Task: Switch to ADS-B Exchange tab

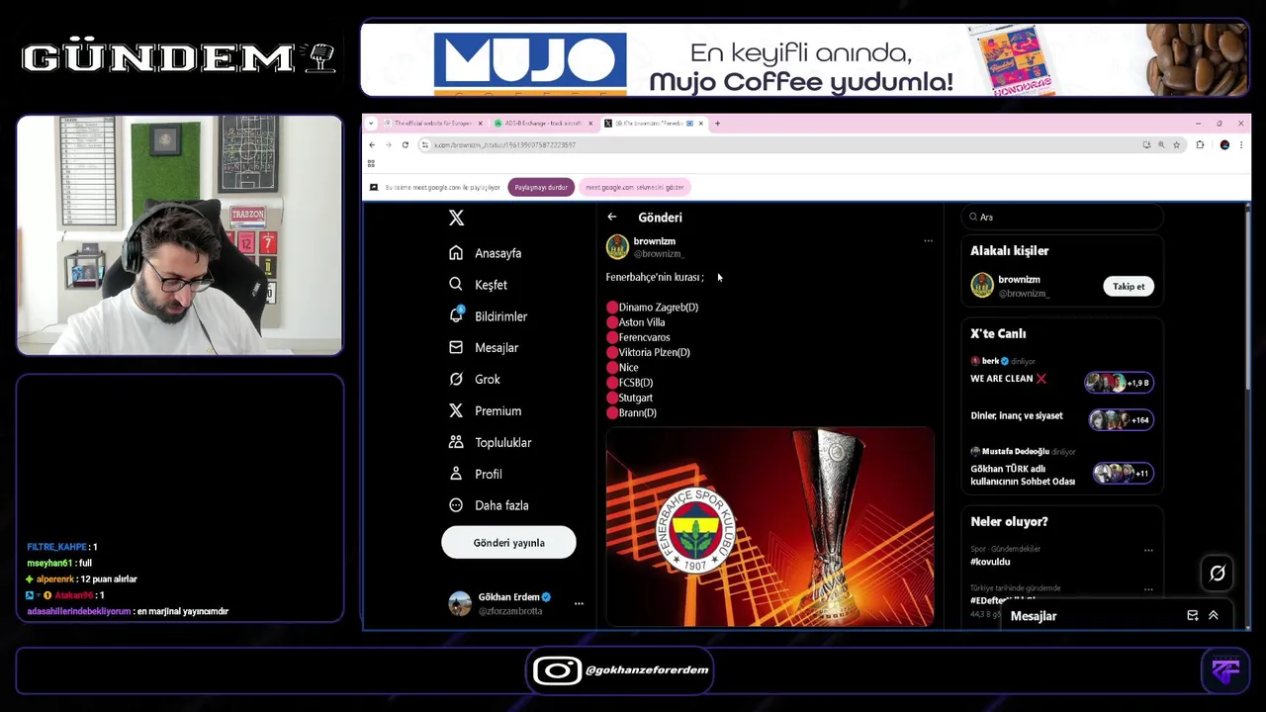Action: click(543, 124)
